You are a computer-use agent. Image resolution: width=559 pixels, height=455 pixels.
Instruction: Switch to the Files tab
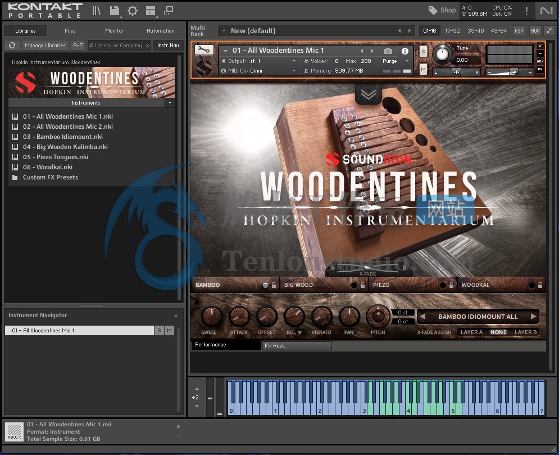[x=70, y=31]
